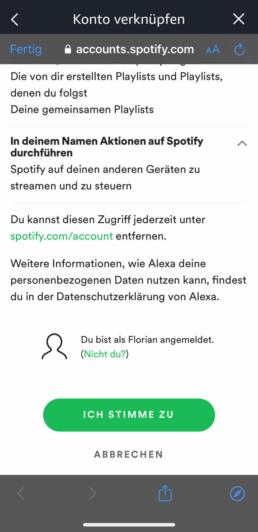Collapse the Spotify actions section chevron

pos(242,143)
